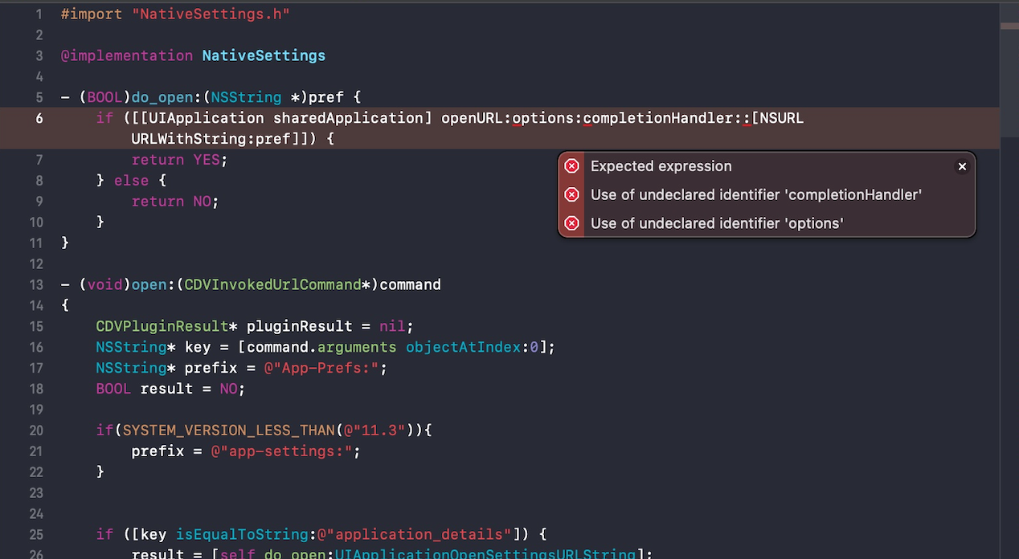Click the error icon beside the 'options' message
The image size is (1019, 559).
[x=571, y=223]
